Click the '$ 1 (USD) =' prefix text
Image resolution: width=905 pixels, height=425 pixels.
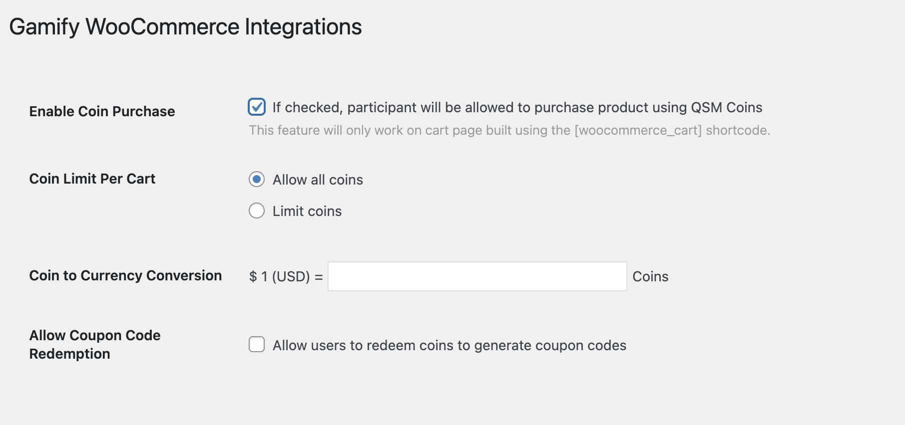click(286, 277)
